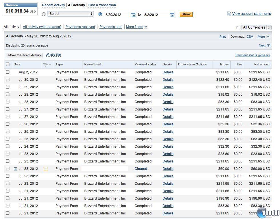Click the Fee column header
This screenshot has height=219, width=280.
point(239,64)
